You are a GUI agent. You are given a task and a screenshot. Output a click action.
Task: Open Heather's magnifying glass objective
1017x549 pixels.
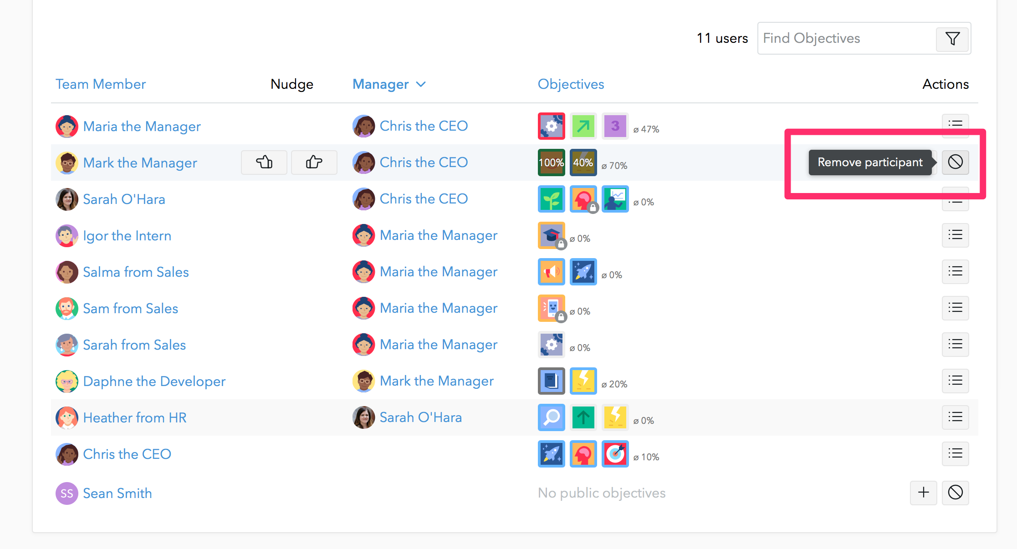tap(551, 417)
